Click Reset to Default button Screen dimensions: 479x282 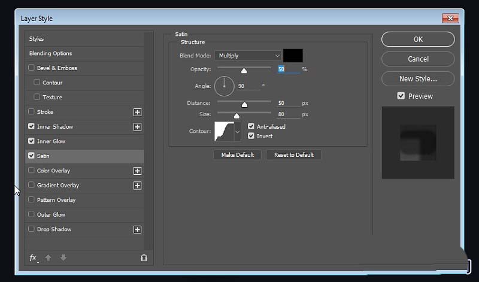293,155
